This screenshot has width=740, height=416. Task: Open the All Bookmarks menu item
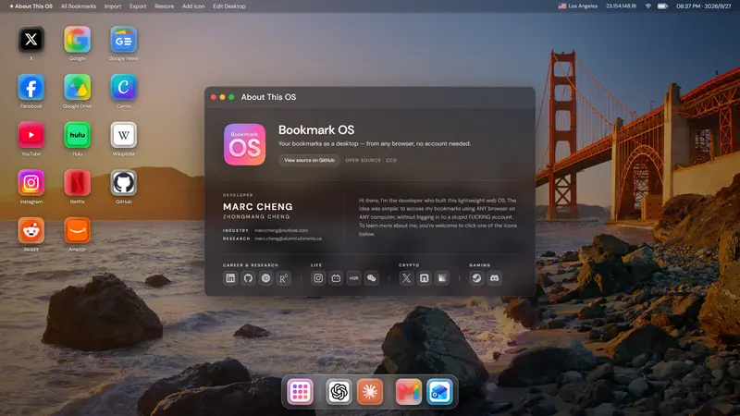tap(79, 6)
